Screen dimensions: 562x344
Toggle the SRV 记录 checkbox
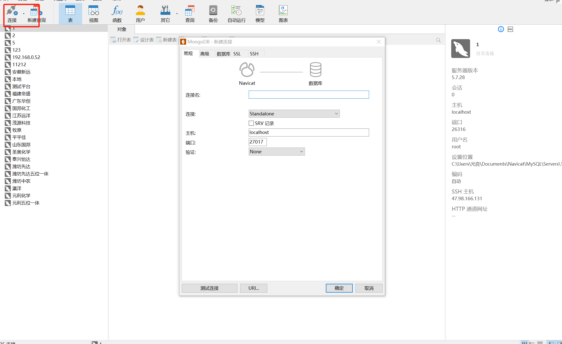click(x=251, y=123)
